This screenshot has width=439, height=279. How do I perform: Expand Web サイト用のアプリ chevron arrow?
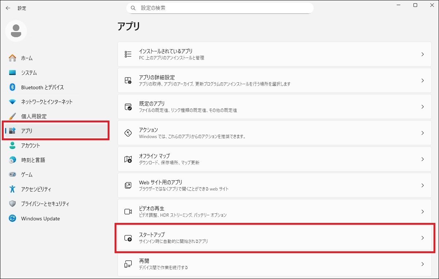423,185
